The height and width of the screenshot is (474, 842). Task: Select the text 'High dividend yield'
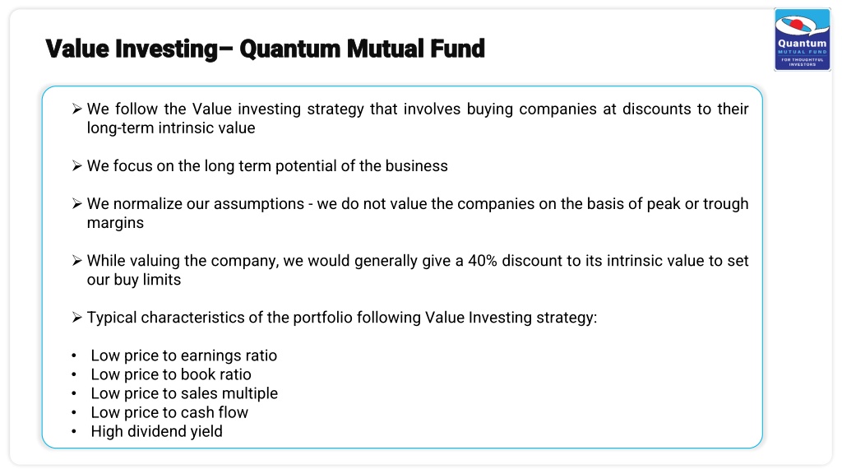pos(156,431)
